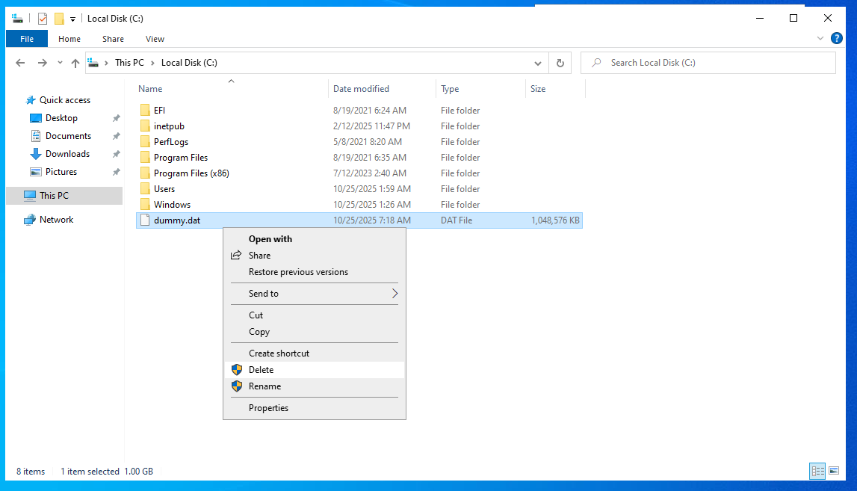Choose Restore previous versions
Viewport: 857px width, 491px height.
[x=315, y=272]
